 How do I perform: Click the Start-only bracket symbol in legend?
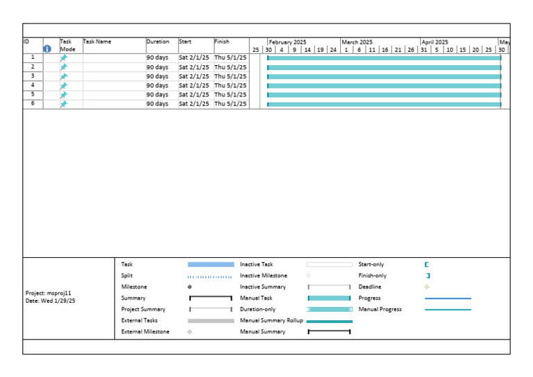click(x=427, y=264)
